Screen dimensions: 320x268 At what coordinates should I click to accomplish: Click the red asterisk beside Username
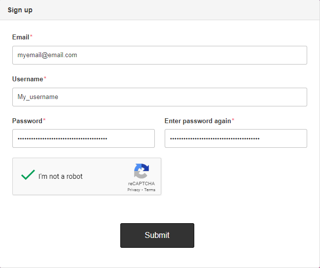click(45, 78)
